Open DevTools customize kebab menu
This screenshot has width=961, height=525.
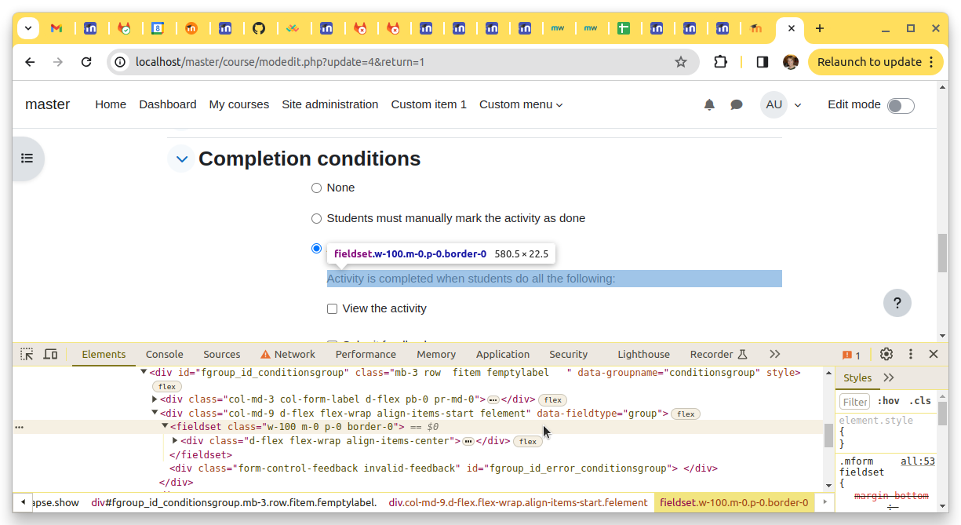pyautogui.click(x=911, y=355)
